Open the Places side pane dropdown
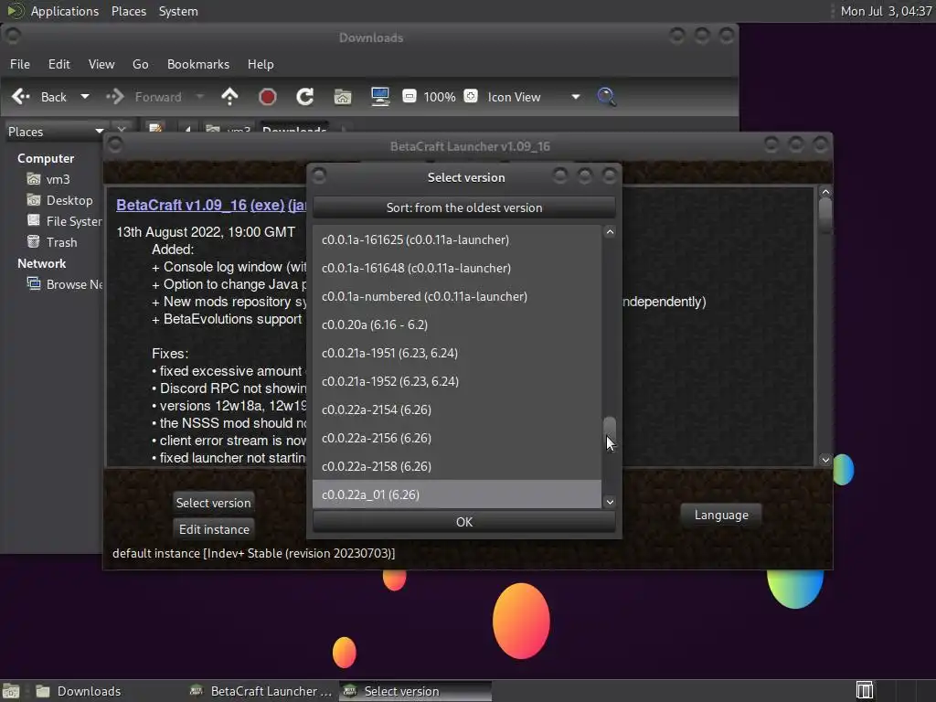936x702 pixels. [56, 132]
